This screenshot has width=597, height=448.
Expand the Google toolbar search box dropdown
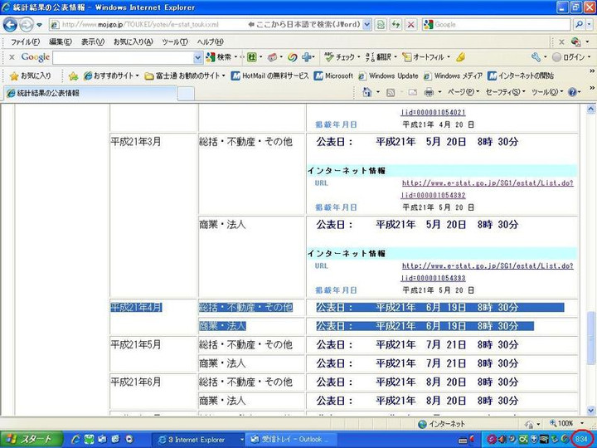(x=198, y=57)
